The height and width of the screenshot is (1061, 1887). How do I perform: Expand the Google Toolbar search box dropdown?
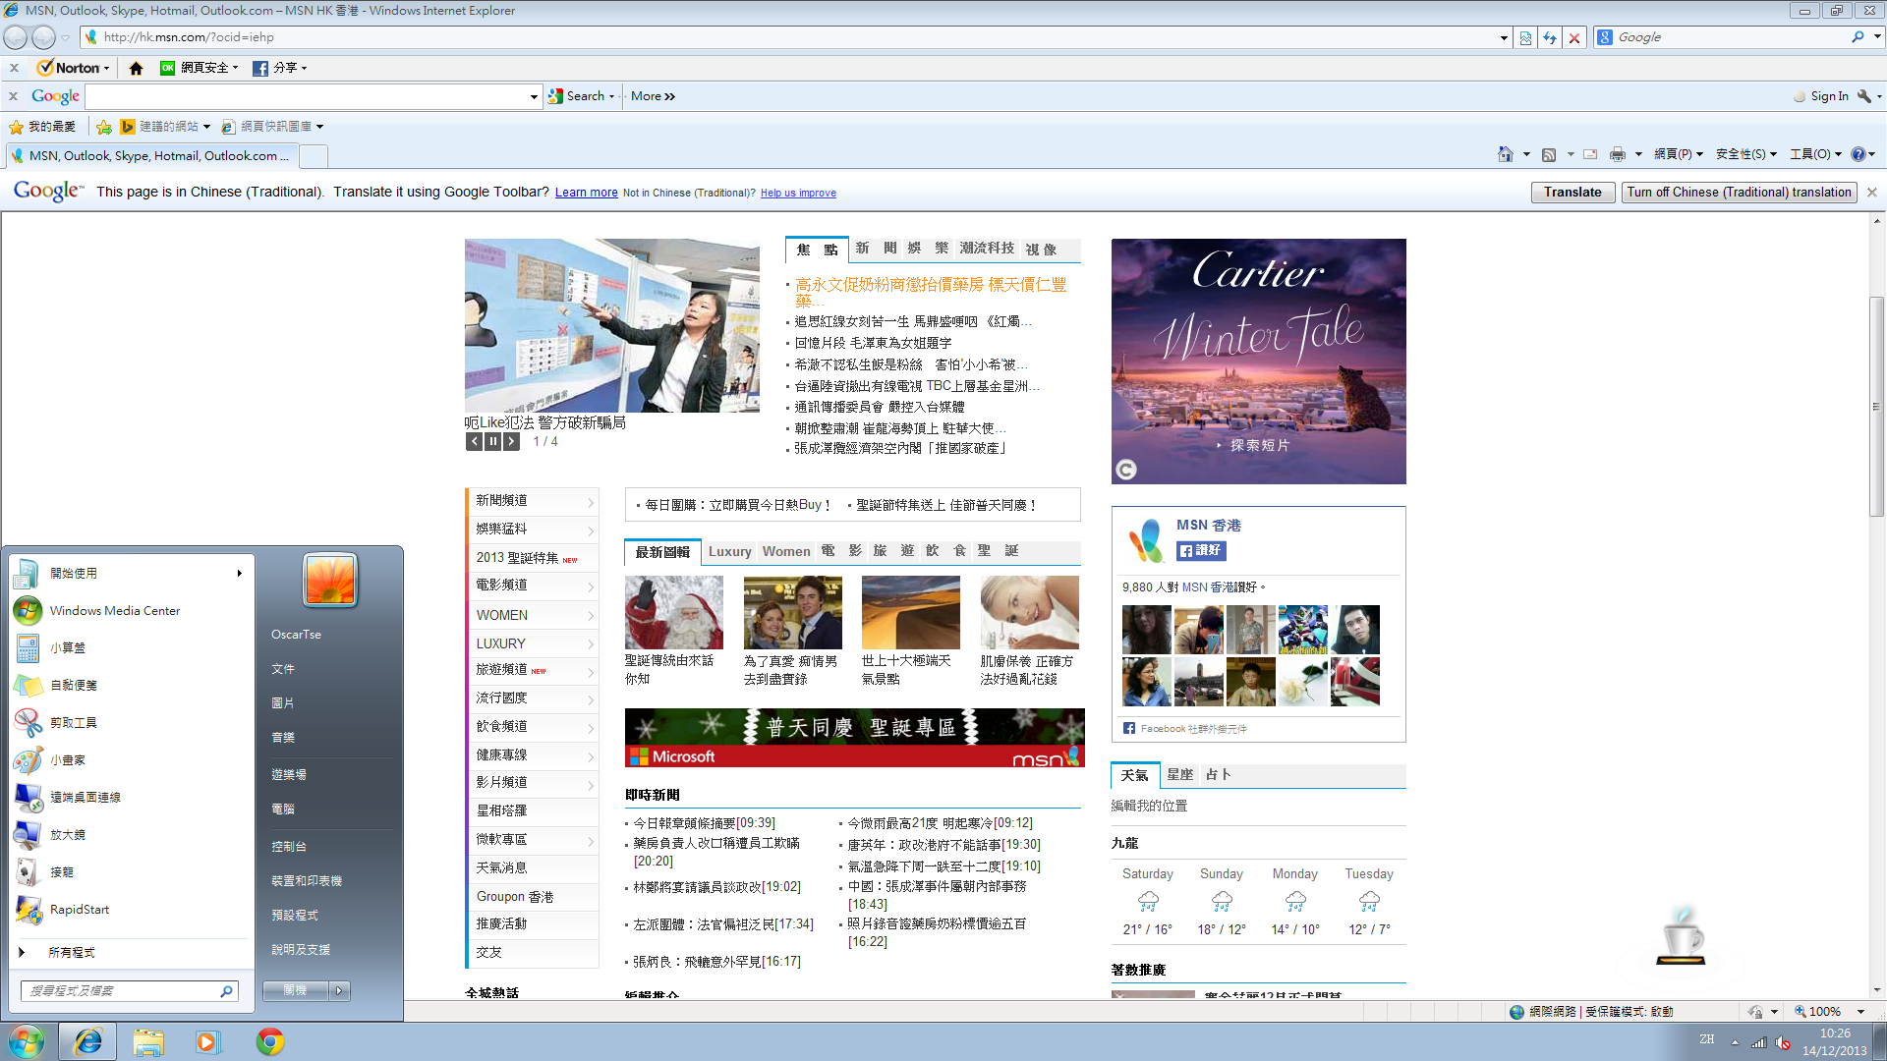pyautogui.click(x=534, y=96)
